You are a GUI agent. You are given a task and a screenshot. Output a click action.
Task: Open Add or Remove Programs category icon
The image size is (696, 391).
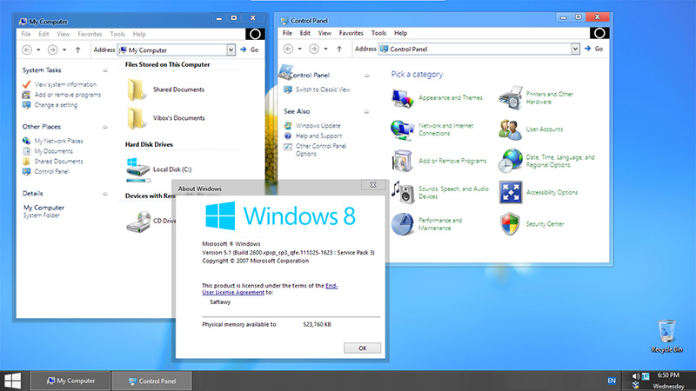click(403, 161)
